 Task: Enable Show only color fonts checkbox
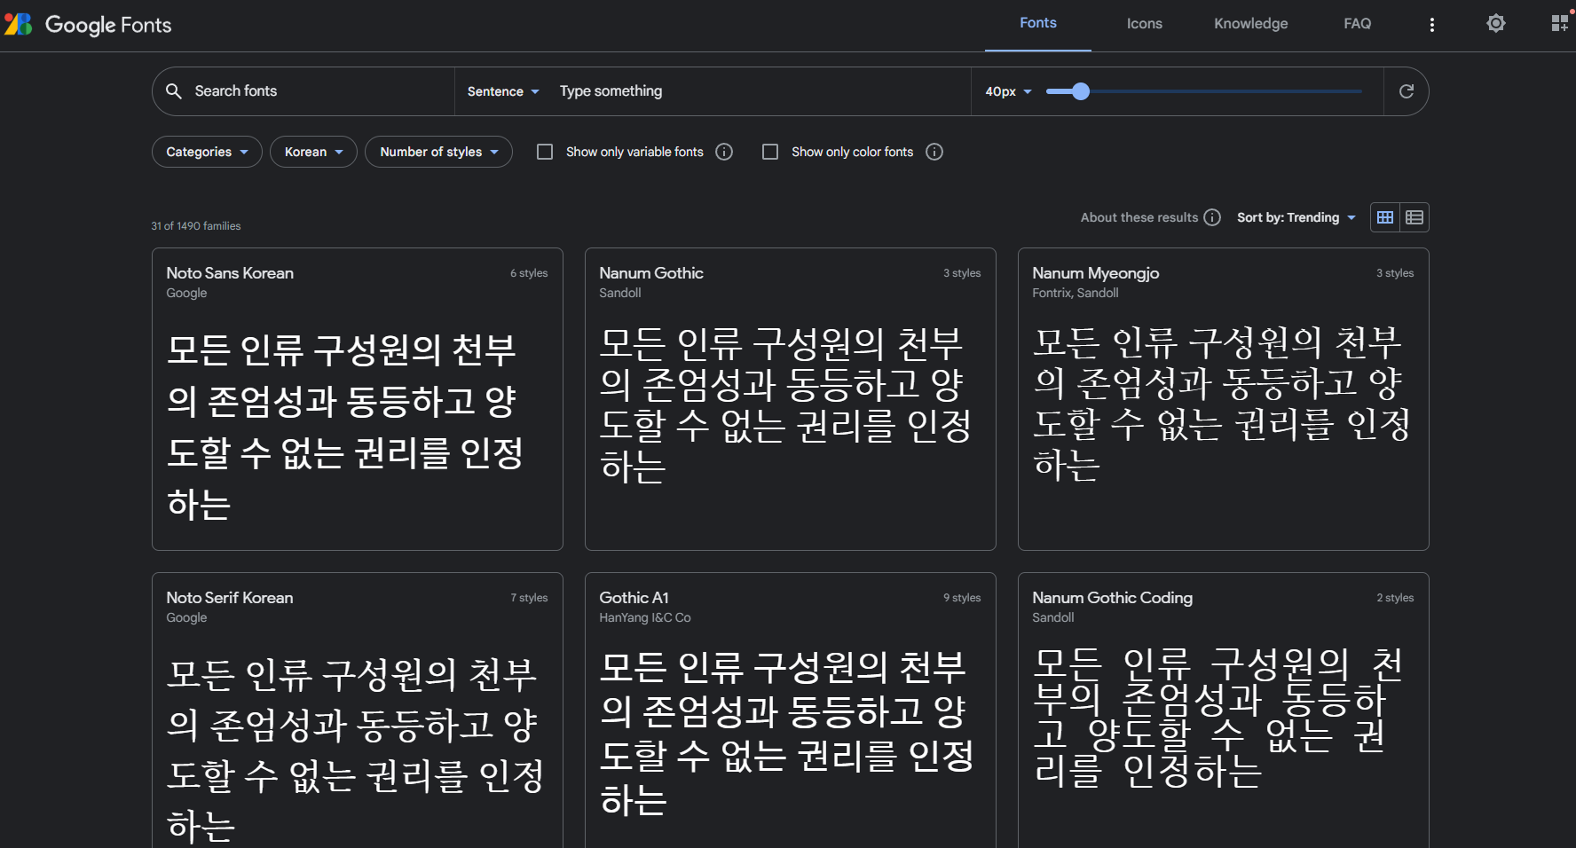(770, 152)
